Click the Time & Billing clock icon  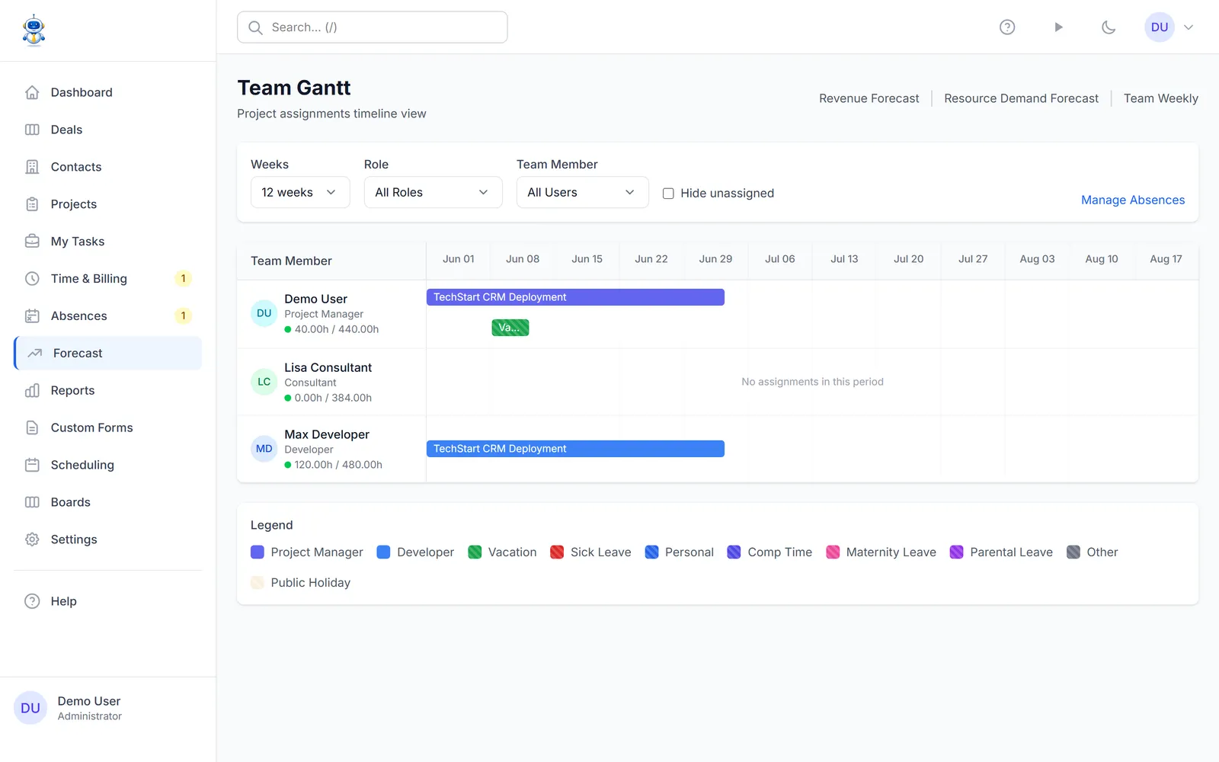coord(32,279)
